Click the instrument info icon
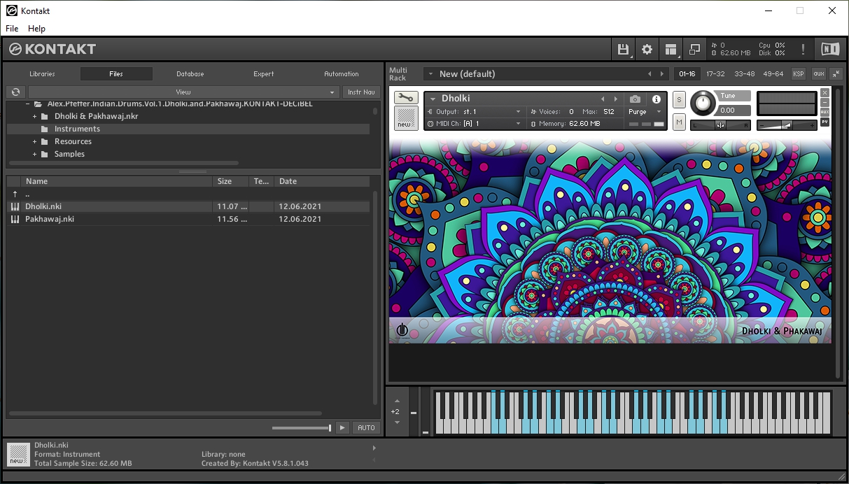 [x=657, y=99]
